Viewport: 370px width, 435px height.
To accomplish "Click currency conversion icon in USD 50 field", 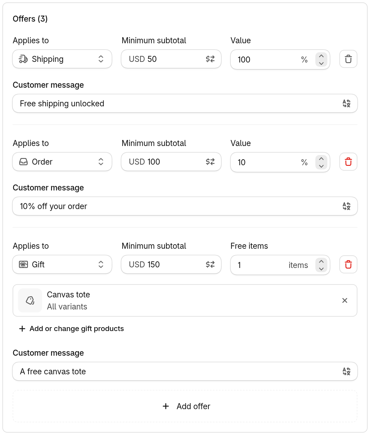I will click(x=210, y=59).
